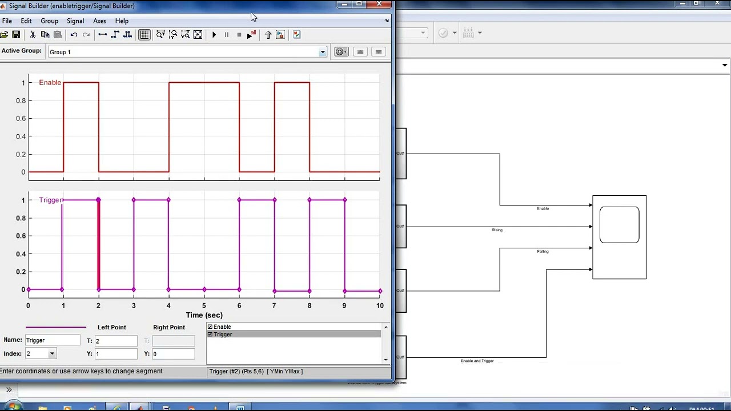The height and width of the screenshot is (411, 731).
Task: Expand the Active Group dropdown
Action: (322, 52)
